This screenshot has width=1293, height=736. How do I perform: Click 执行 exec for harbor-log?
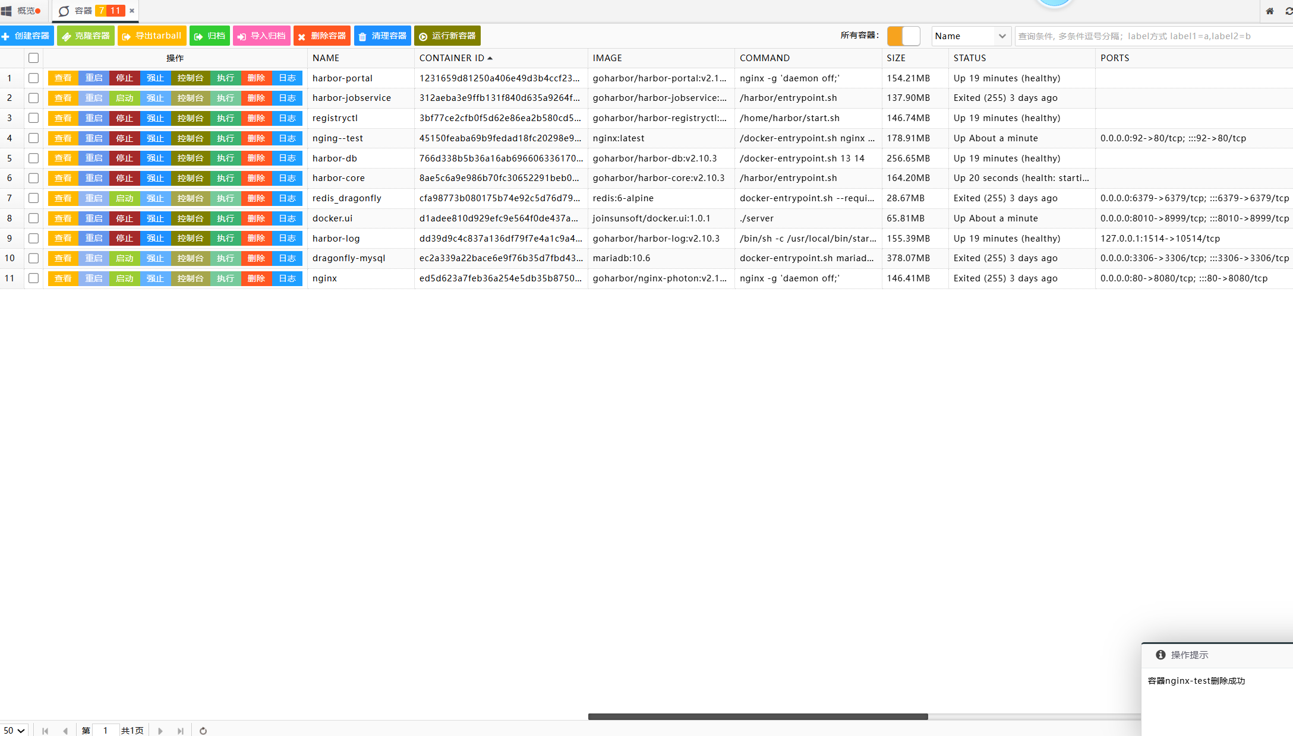(225, 239)
